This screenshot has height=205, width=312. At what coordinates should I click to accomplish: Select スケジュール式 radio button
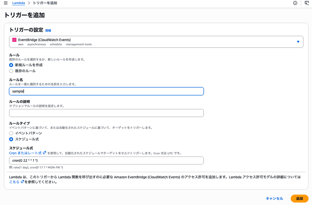[11, 139]
